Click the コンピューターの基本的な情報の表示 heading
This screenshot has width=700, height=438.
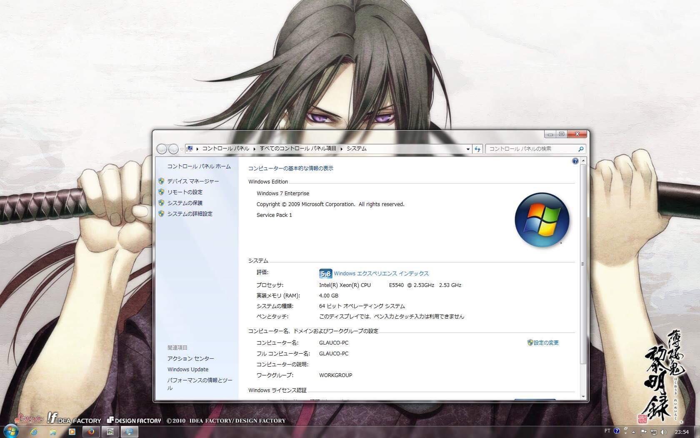point(291,169)
